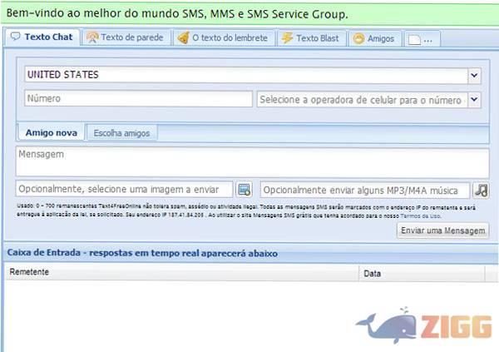499x352 pixels.
Task: Switch to the Amigo nova tab
Action: (52, 132)
